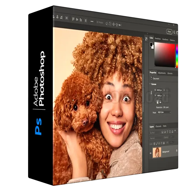Open the layer filter Kind dropdown
Screen dimensions: 192x192
click(x=155, y=133)
